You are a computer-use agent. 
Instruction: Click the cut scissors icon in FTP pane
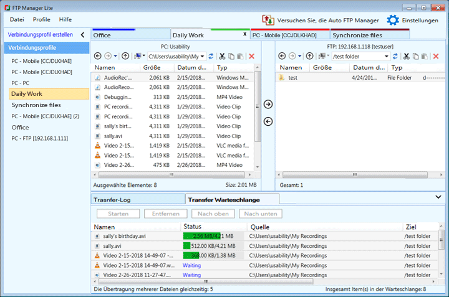[x=405, y=56]
